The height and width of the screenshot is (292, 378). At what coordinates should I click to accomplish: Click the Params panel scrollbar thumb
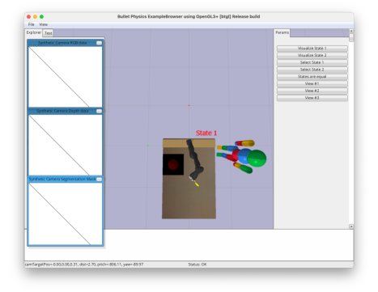(x=351, y=37)
